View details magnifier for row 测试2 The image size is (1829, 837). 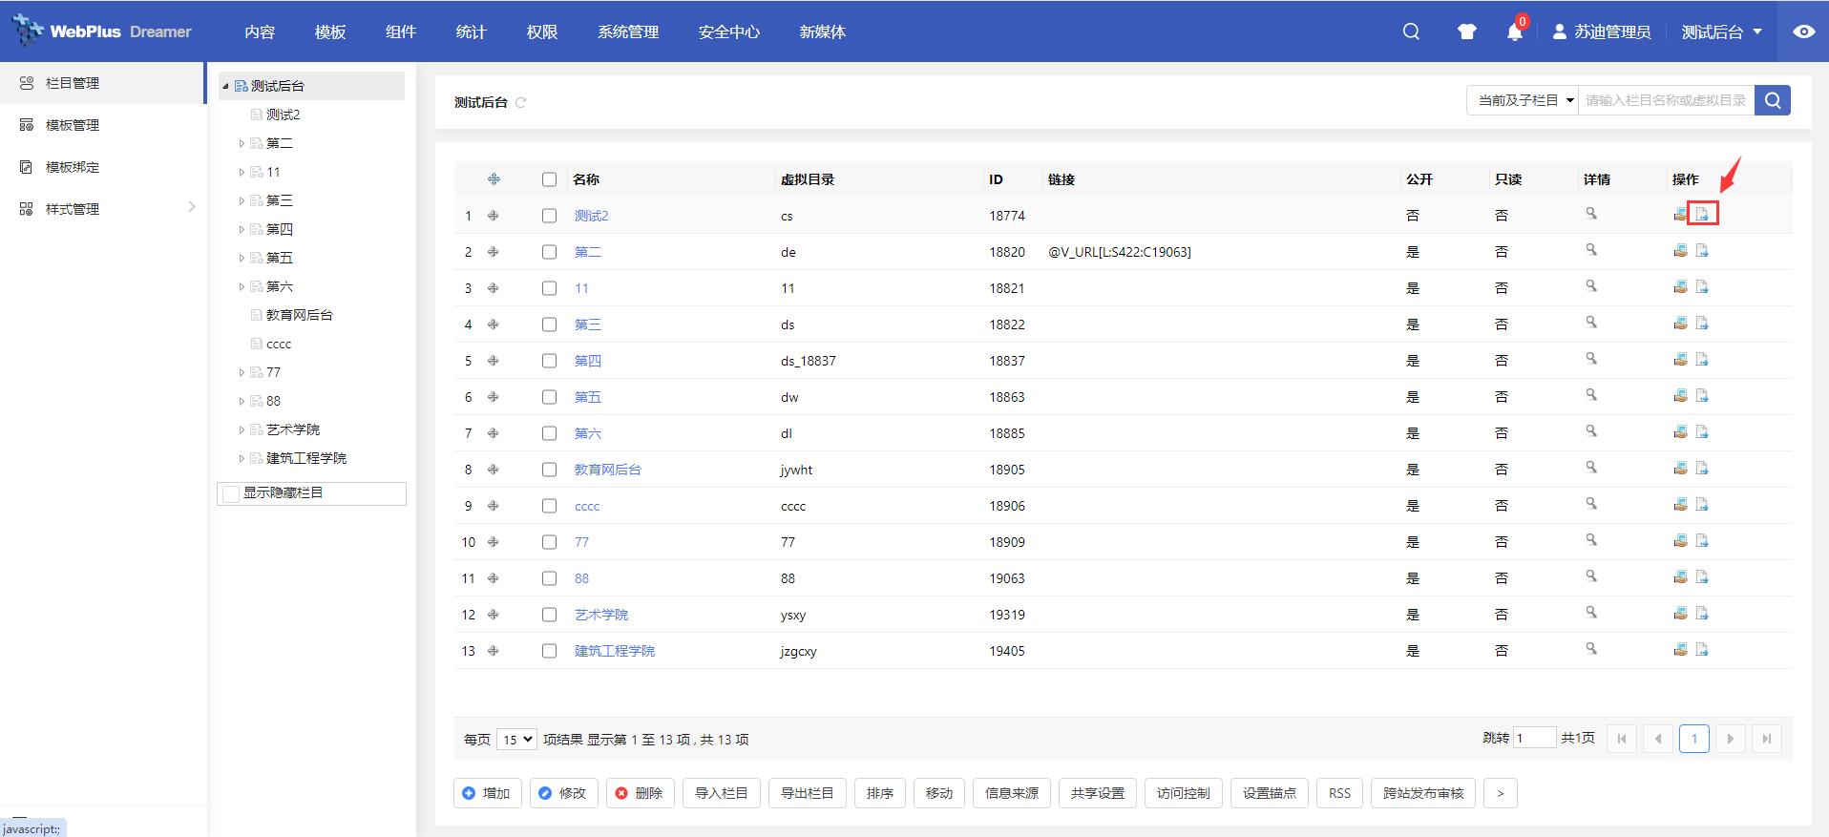[1591, 214]
